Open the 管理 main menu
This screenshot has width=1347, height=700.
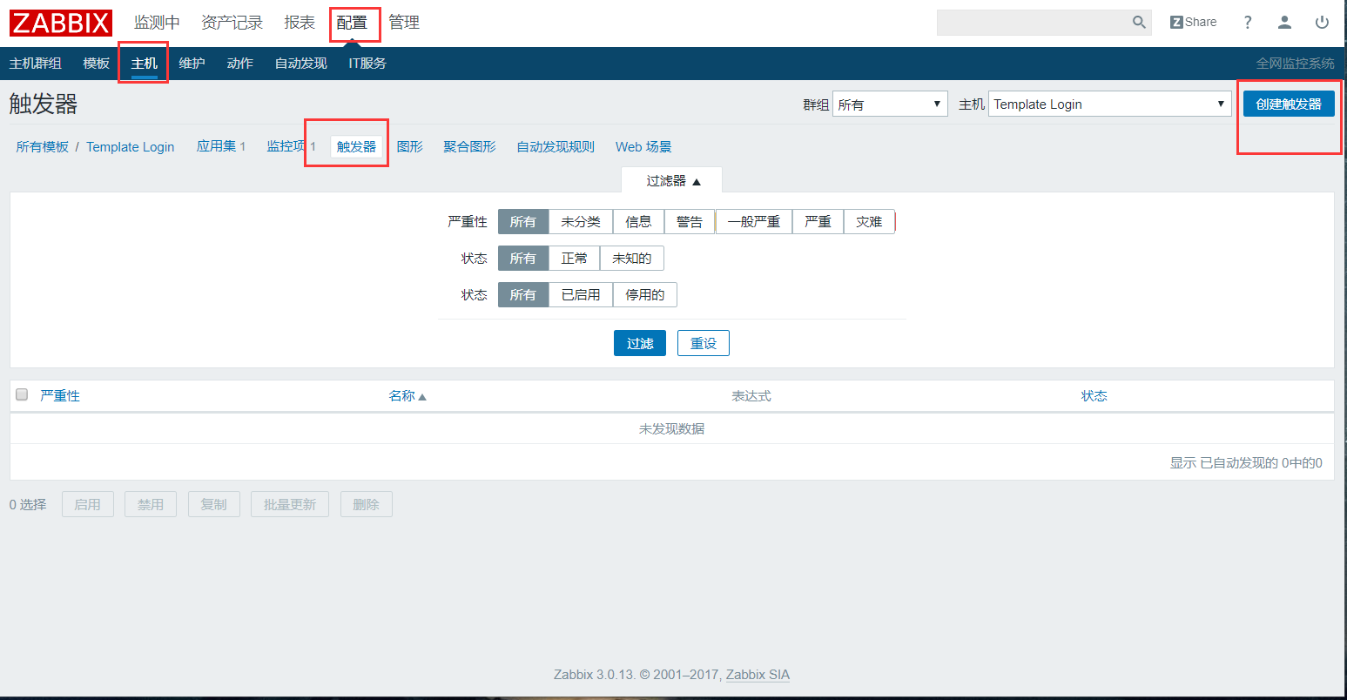tap(404, 23)
